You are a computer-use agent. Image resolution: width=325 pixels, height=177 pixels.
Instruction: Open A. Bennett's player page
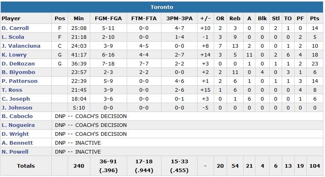pos(17,143)
